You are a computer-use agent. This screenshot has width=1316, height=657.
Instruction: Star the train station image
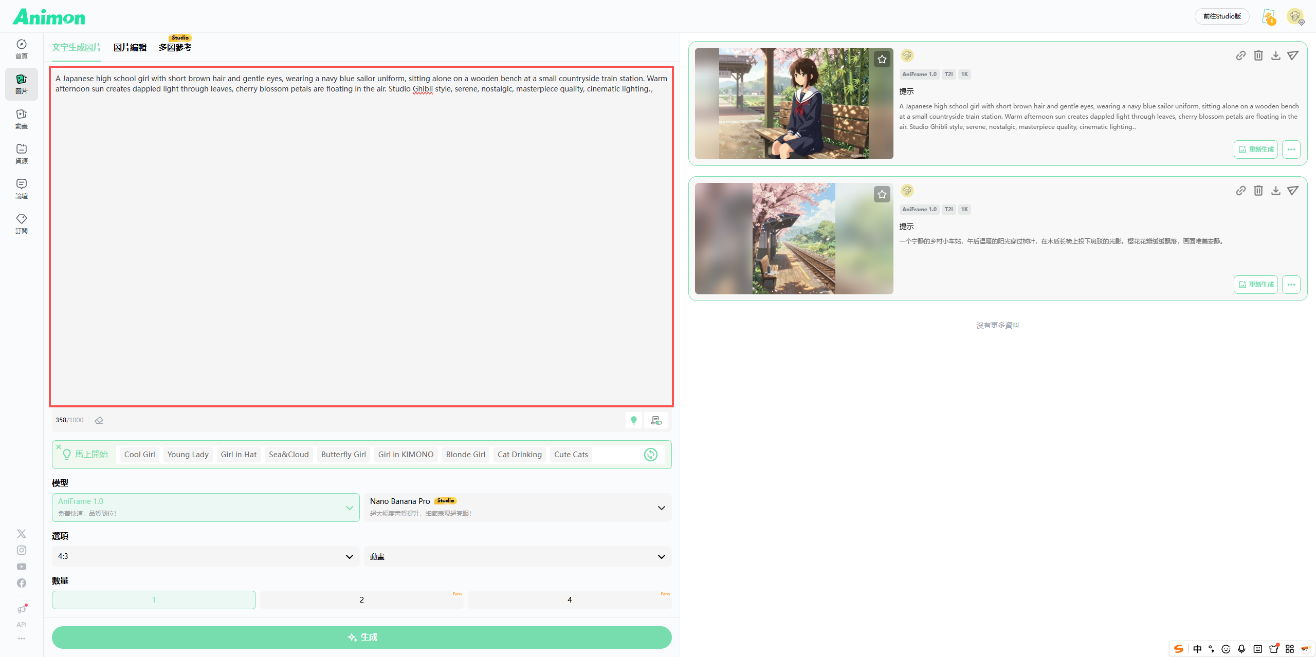882,195
